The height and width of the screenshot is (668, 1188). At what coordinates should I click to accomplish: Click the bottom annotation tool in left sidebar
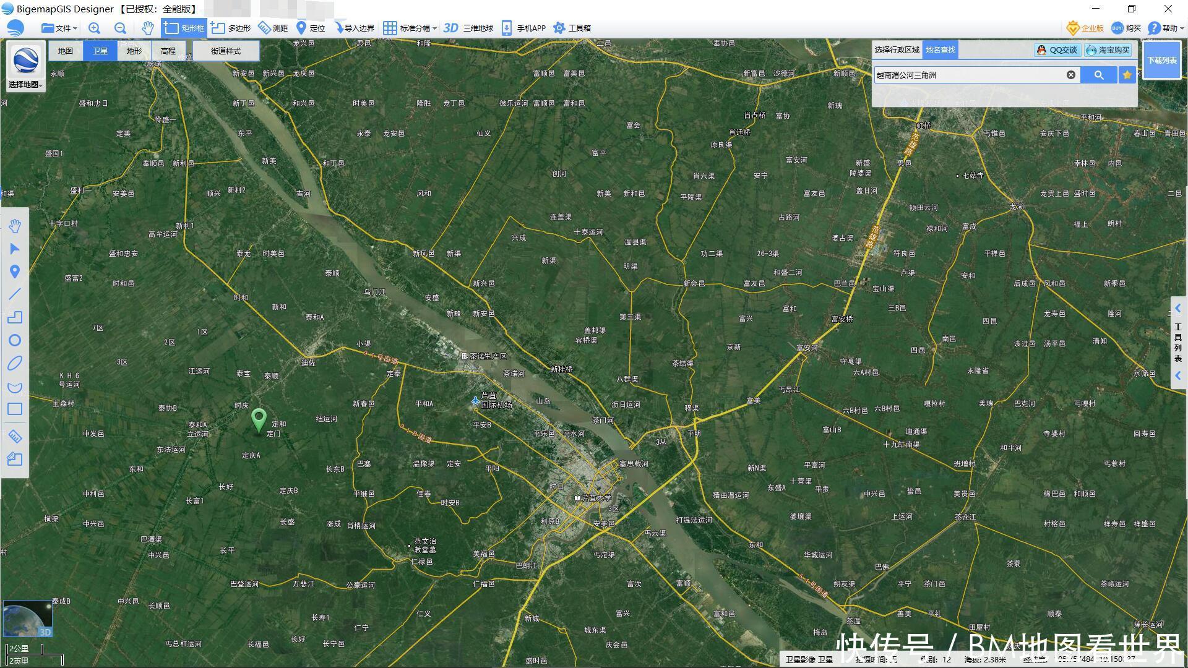point(15,459)
